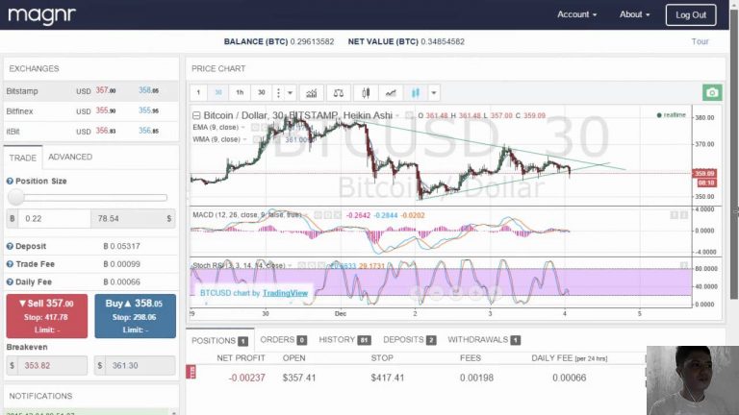Click the Log Out button
This screenshot has width=739, height=415.
click(x=691, y=14)
